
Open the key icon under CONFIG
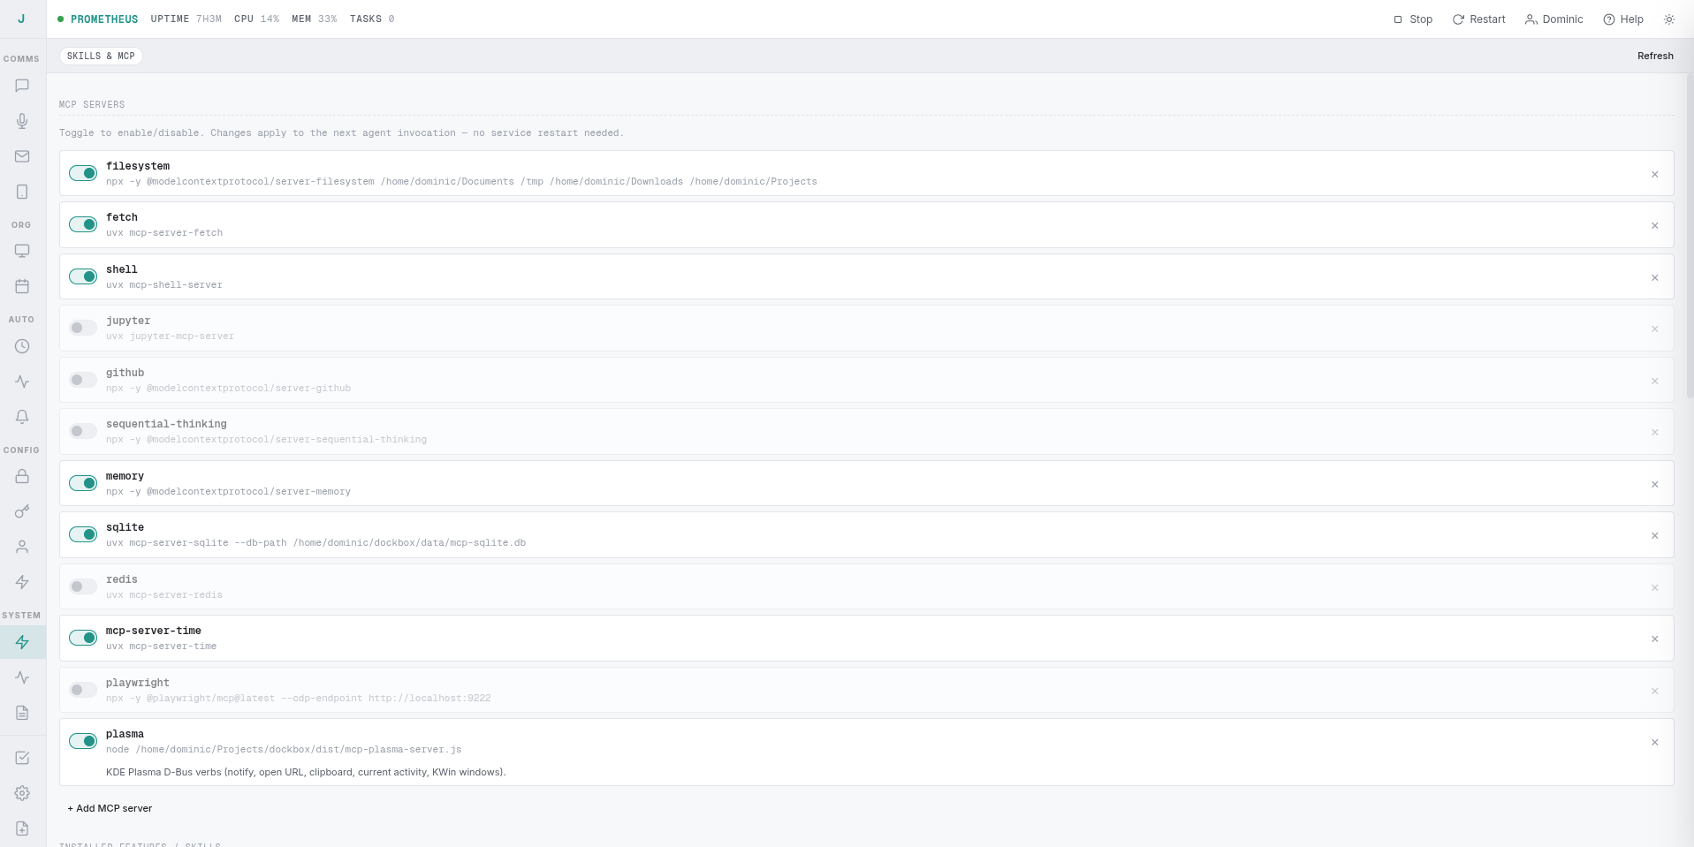(22, 511)
